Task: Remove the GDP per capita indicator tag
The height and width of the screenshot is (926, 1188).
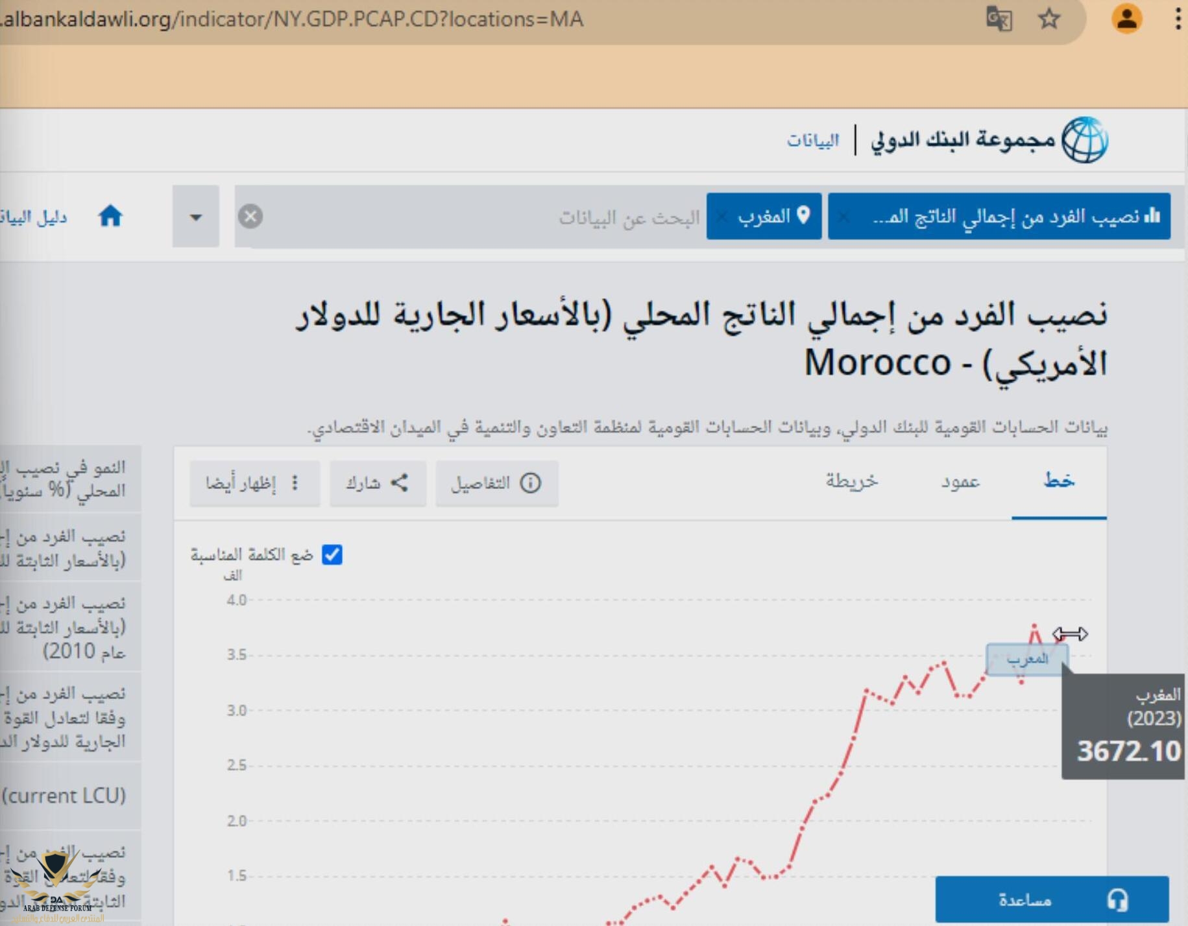Action: [843, 217]
